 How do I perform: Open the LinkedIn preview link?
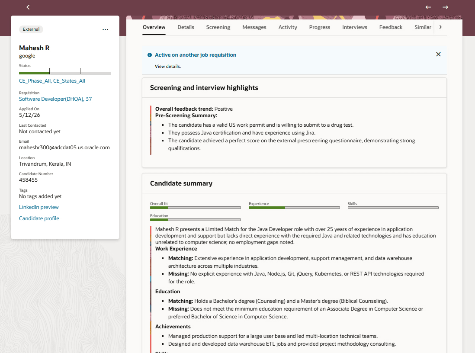[x=39, y=207]
